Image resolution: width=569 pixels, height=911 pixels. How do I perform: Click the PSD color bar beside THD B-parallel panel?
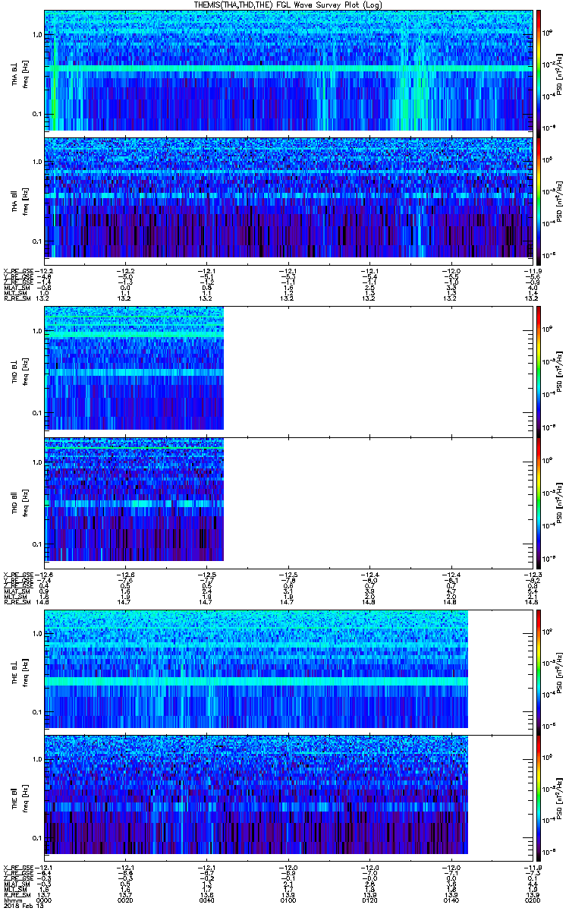tap(539, 503)
